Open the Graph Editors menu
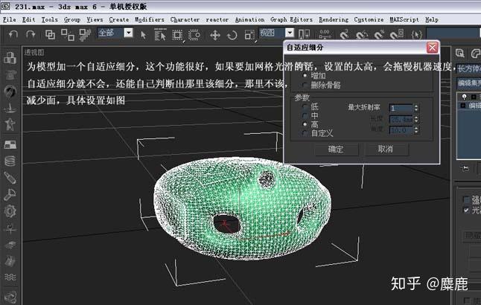 [x=291, y=19]
